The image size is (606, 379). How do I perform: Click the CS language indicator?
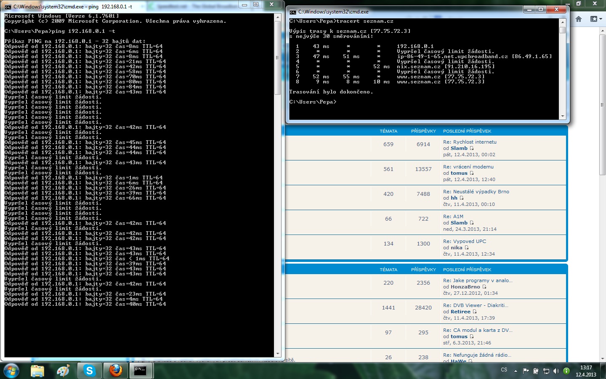[504, 370]
